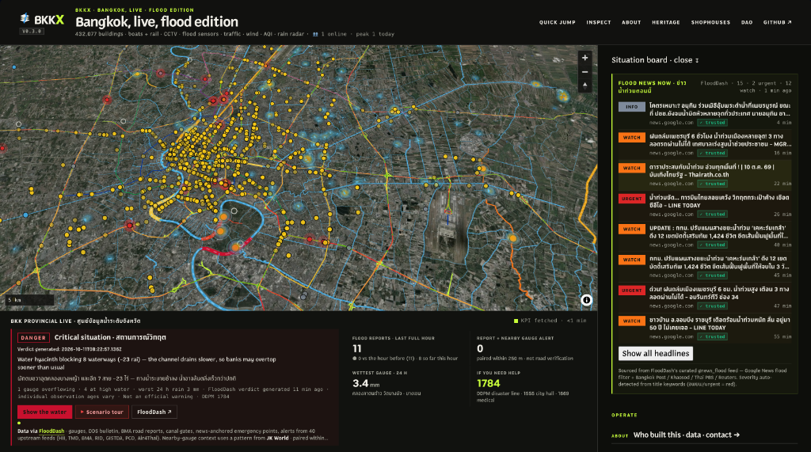Click the WATCH badge on the 16 min headline
Viewport: 811px width, 452px height.
click(631, 138)
